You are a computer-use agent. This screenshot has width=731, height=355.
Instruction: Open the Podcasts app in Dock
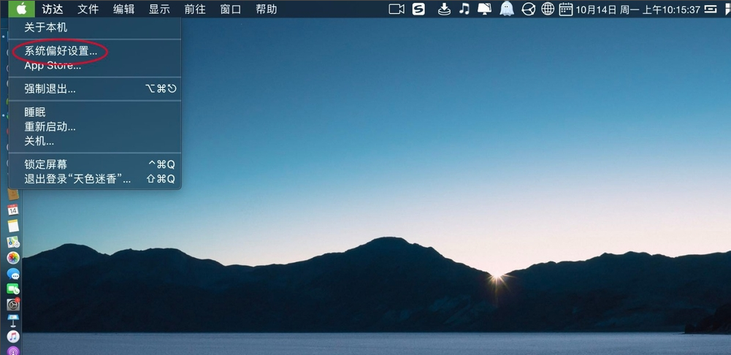point(13,351)
